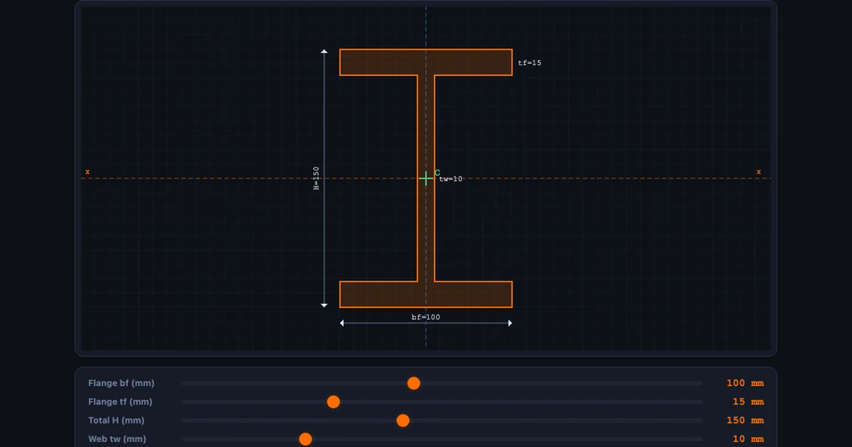Click the right x axis label
The height and width of the screenshot is (447, 852).
coord(758,172)
